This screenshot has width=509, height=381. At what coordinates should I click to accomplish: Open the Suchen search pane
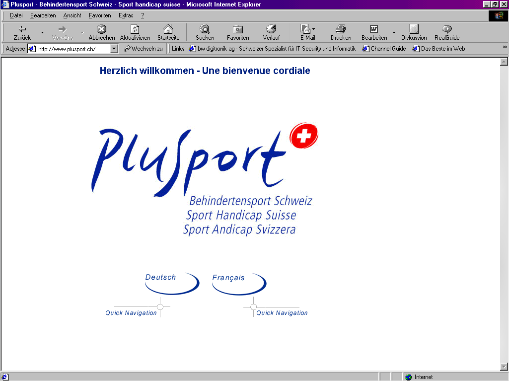pos(205,32)
